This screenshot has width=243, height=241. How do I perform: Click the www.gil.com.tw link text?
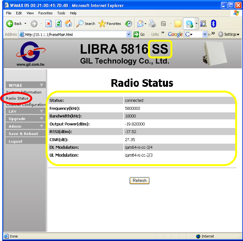coord(31,64)
